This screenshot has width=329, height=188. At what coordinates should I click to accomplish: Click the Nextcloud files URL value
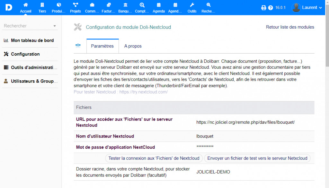(x=245, y=122)
